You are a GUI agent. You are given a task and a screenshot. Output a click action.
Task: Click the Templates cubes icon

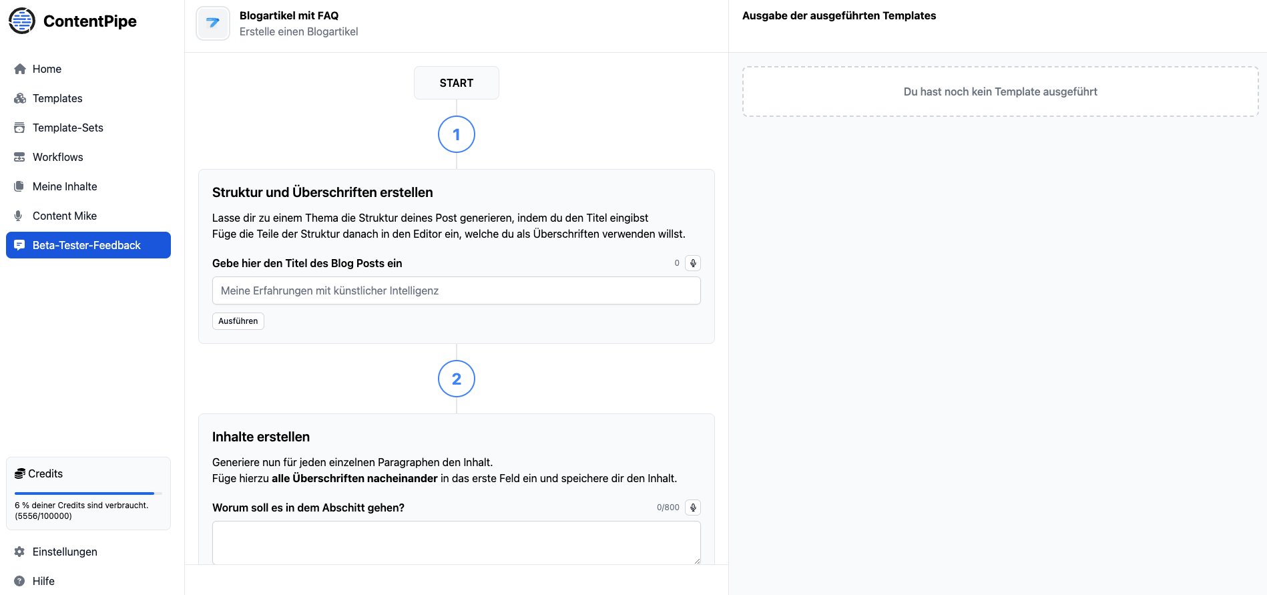click(20, 98)
